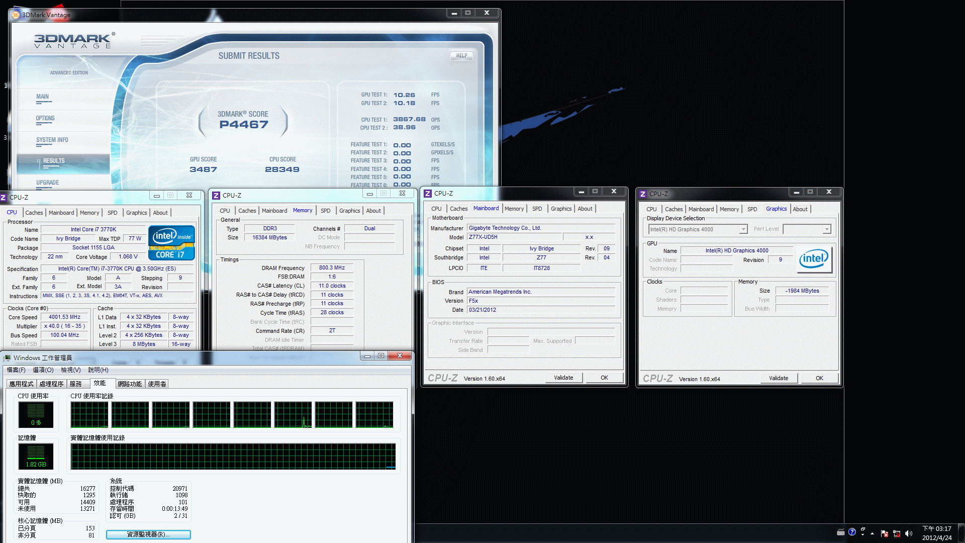
Task: Click the UPGRADE icon in 3DMark Vantage
Action: [x=47, y=182]
